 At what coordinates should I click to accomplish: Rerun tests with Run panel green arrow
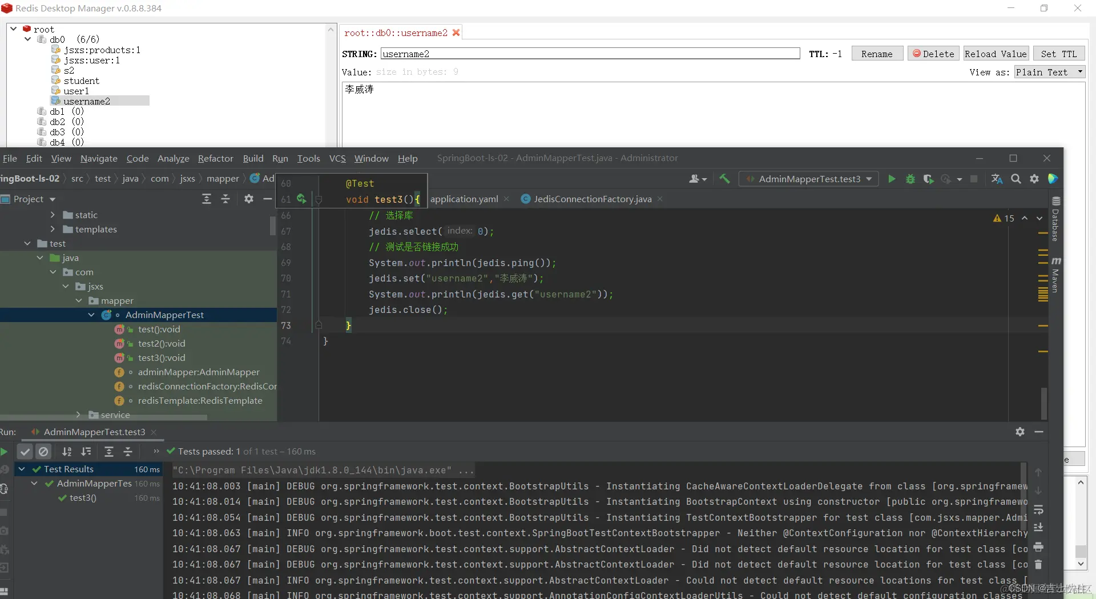tap(4, 452)
